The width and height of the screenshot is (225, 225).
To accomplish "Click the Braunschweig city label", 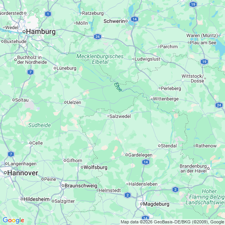I will point(81,186).
